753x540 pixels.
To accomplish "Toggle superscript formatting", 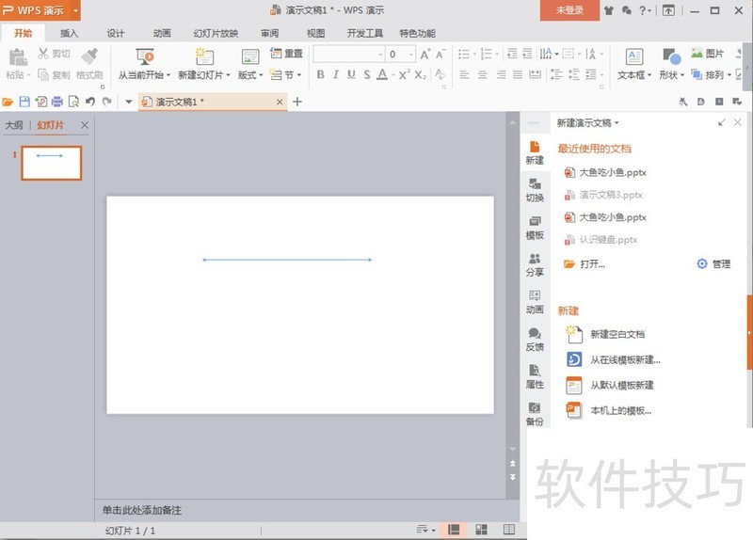I will [x=405, y=74].
